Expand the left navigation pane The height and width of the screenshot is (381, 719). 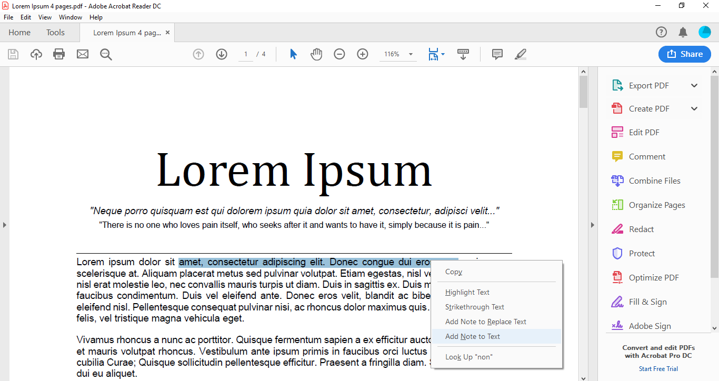[x=4, y=225]
